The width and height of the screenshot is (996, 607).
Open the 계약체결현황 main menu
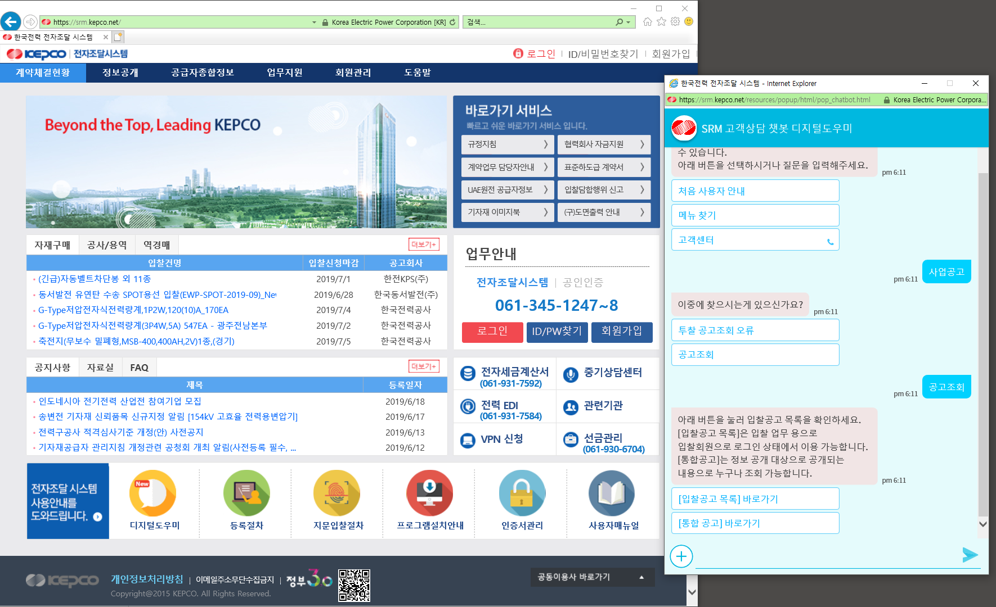pyautogui.click(x=43, y=73)
